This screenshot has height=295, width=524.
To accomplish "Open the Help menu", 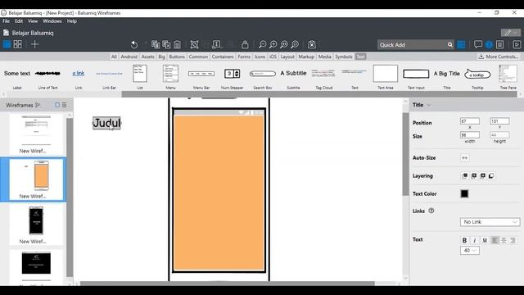I will [72, 21].
